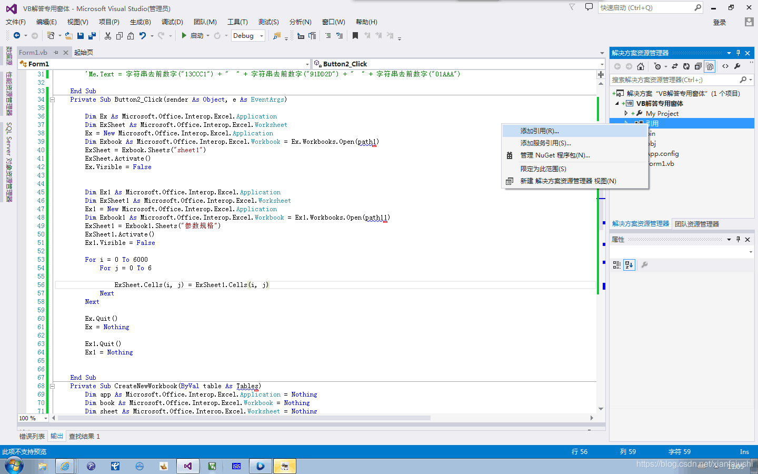Collapse the CreateNewWorkbook sub outline
This screenshot has height=474, width=758.
(x=52, y=386)
